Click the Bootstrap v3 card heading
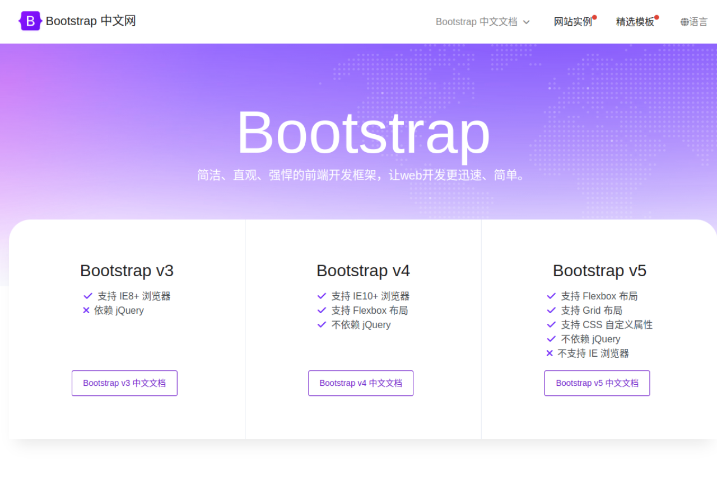The height and width of the screenshot is (477, 717). click(127, 271)
